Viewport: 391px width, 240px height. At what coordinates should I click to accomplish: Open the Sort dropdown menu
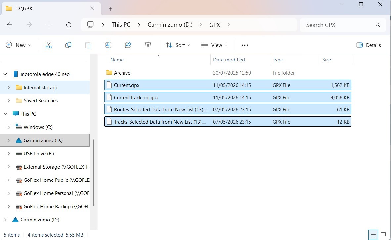point(178,45)
